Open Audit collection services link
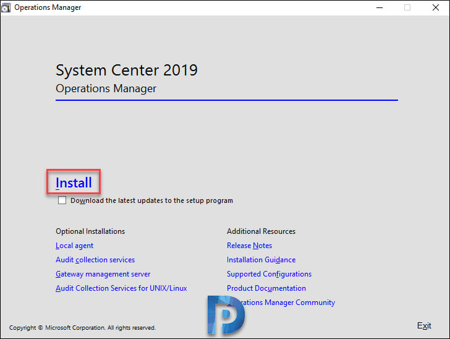Screen dimensions: 450x339 coord(95,260)
